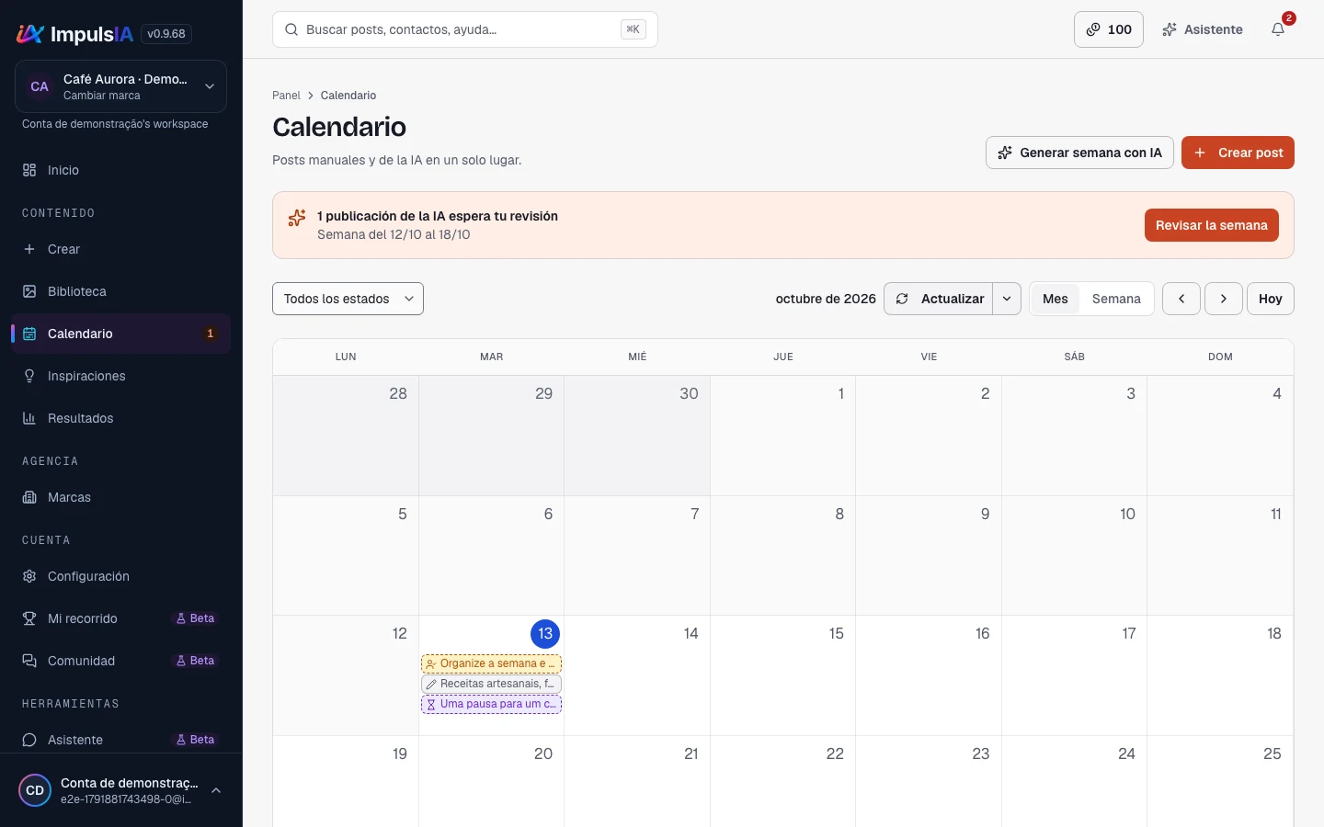This screenshot has width=1324, height=827.
Task: Go to Biblioteca
Action: click(120, 291)
